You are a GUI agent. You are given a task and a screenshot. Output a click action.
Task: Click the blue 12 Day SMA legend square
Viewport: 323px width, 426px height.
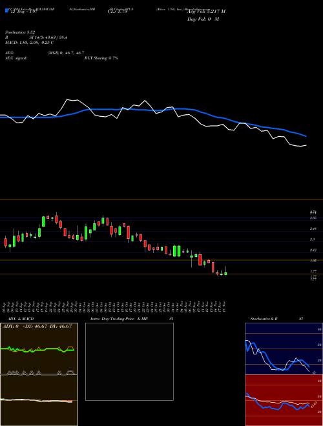tap(6, 10)
